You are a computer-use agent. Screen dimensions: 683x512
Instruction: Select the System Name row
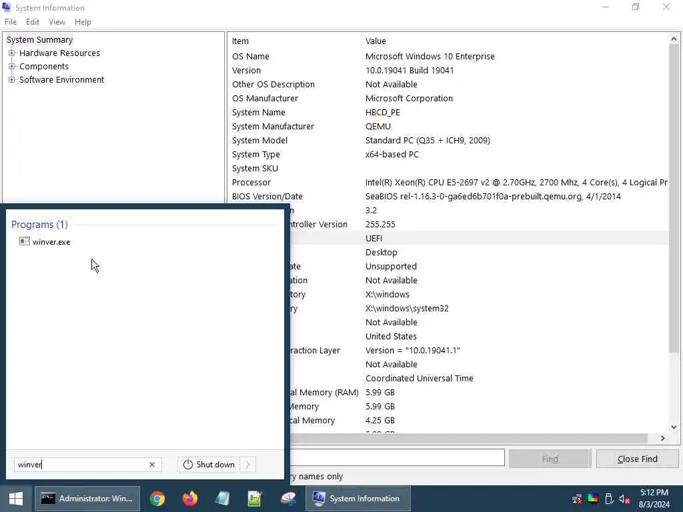(448, 112)
